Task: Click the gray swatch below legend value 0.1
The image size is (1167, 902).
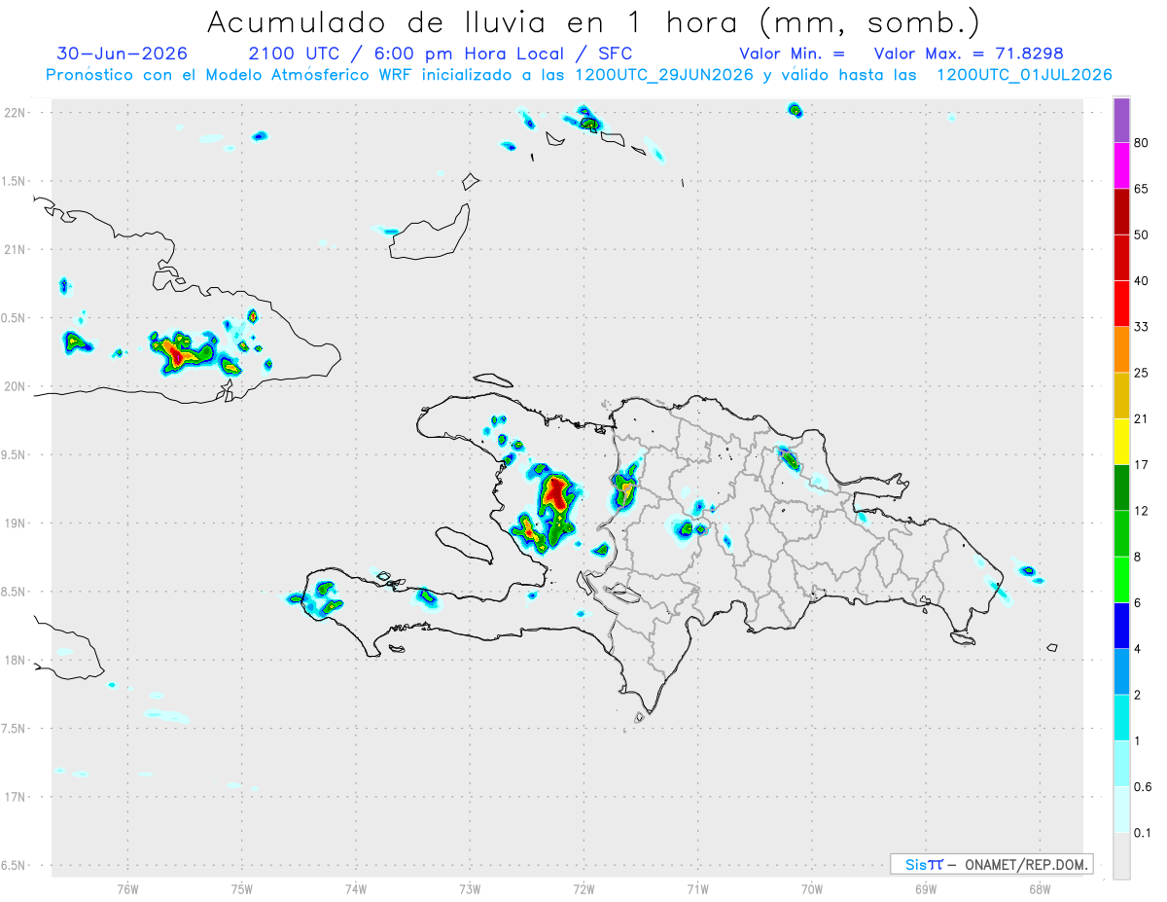Action: [x=1121, y=856]
